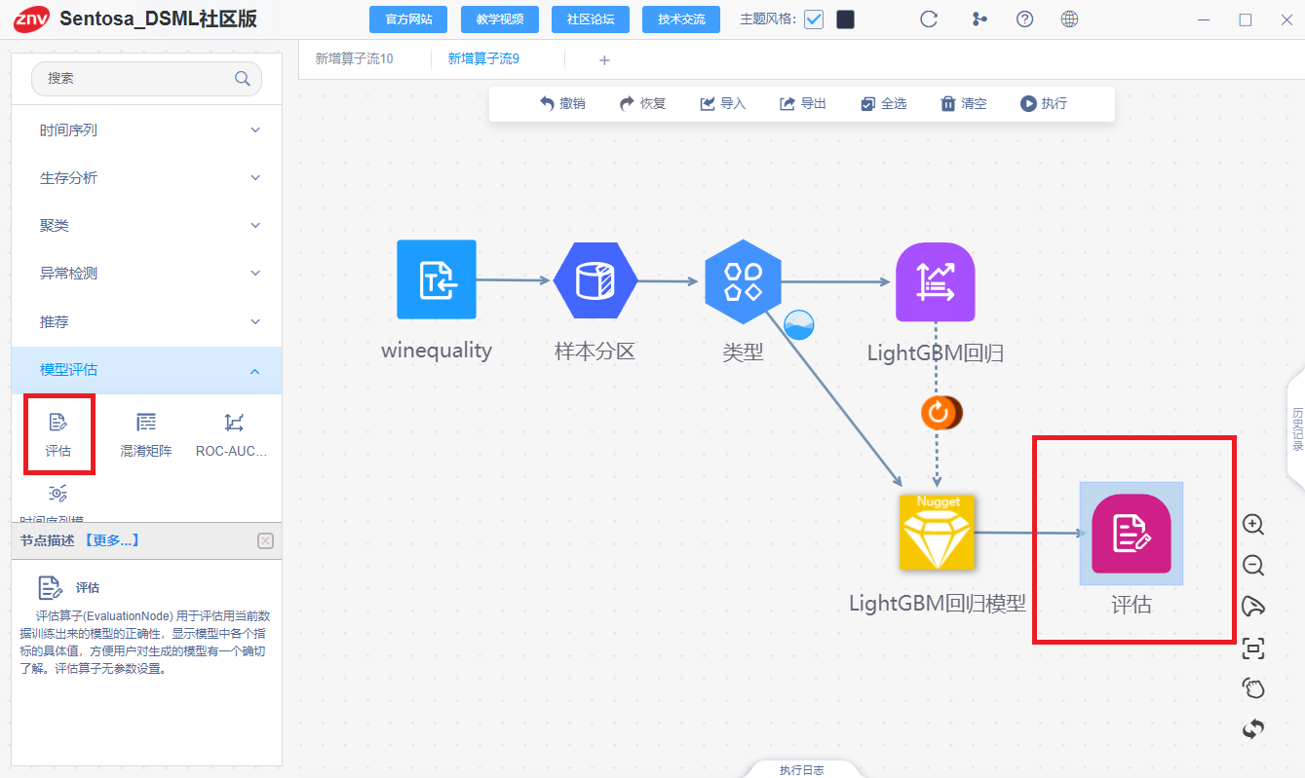Click the 【更多...】 link
This screenshot has height=778, width=1305.
[110, 540]
